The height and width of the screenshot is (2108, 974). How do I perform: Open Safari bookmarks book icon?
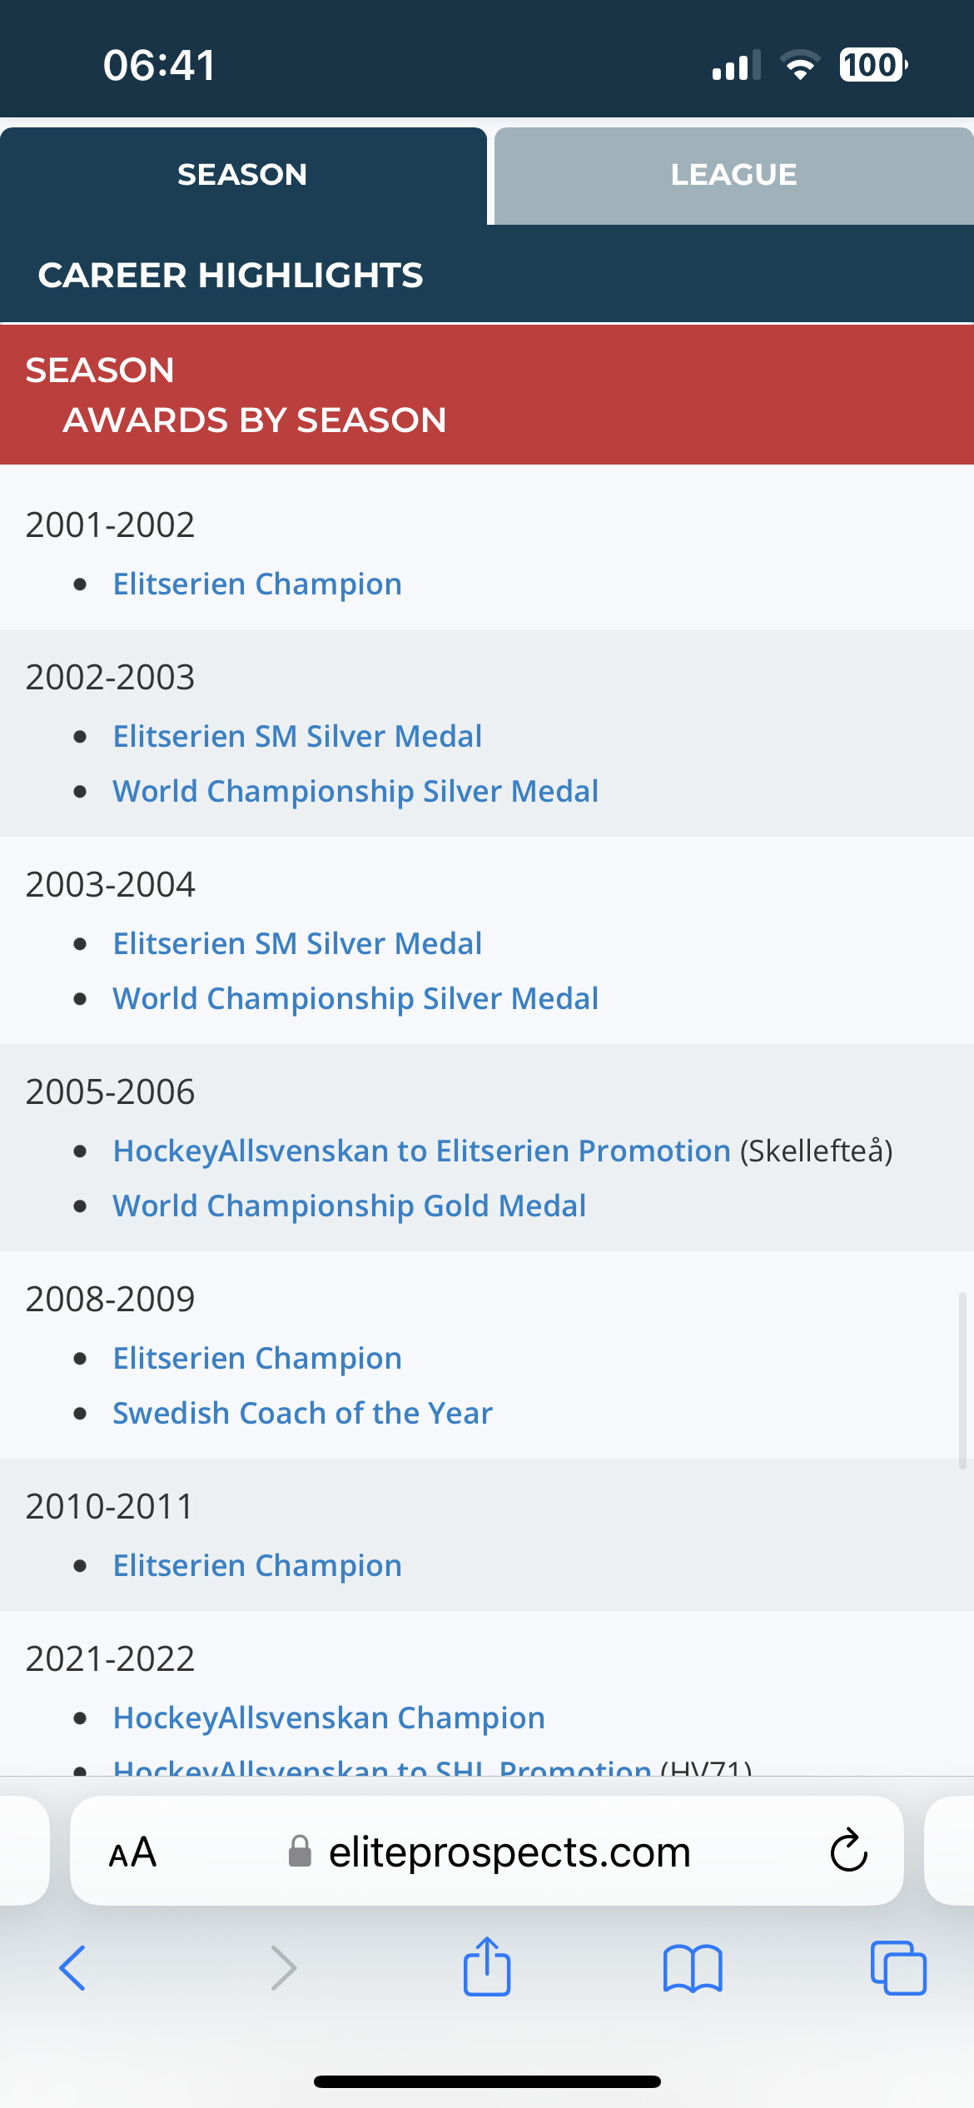(x=693, y=1968)
